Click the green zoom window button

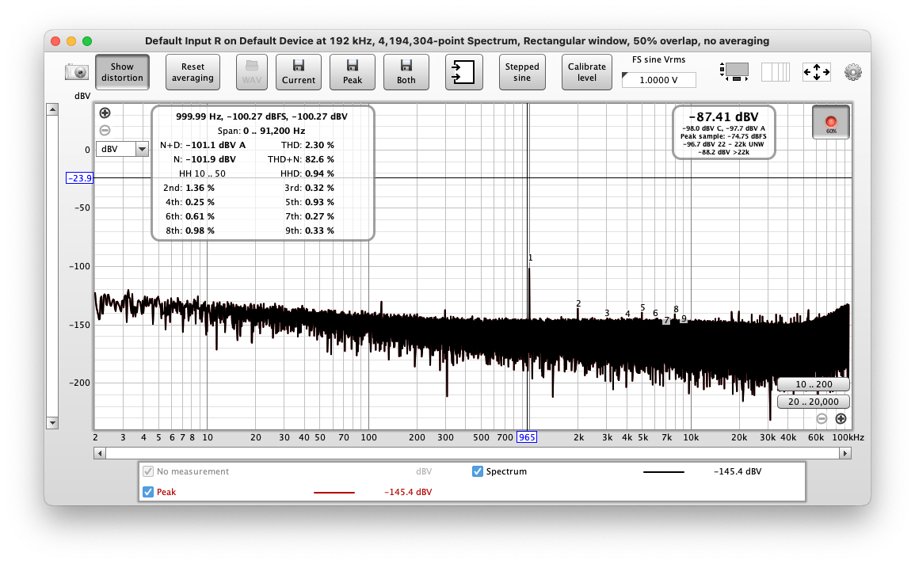[x=87, y=41]
